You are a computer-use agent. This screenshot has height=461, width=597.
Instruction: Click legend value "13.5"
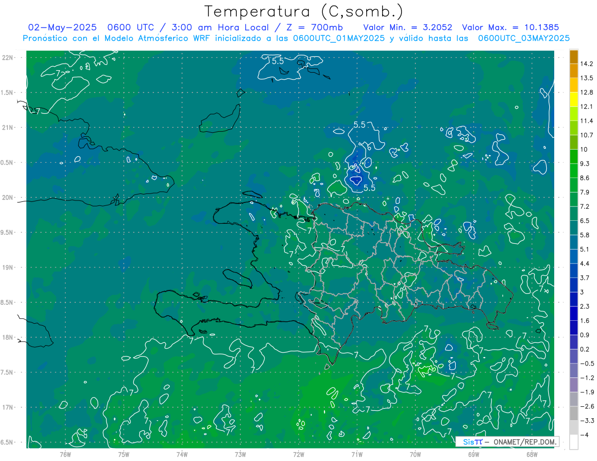tap(587, 78)
